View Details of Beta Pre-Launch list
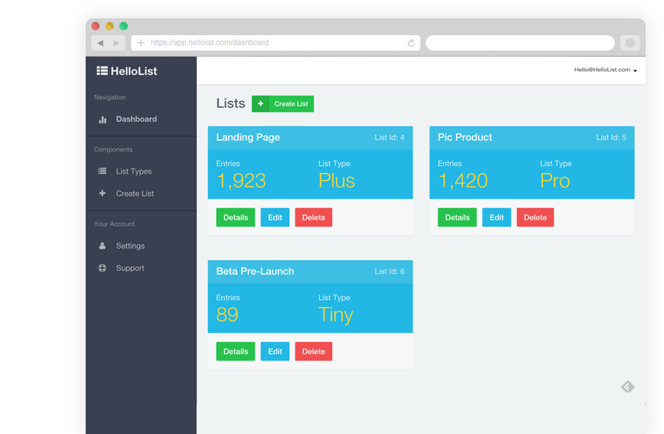The width and height of the screenshot is (664, 434). coord(236,351)
